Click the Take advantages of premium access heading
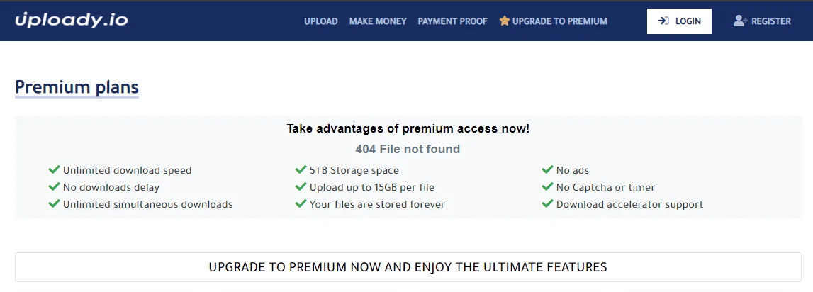Screen dimensions: 813x292 [x=408, y=128]
